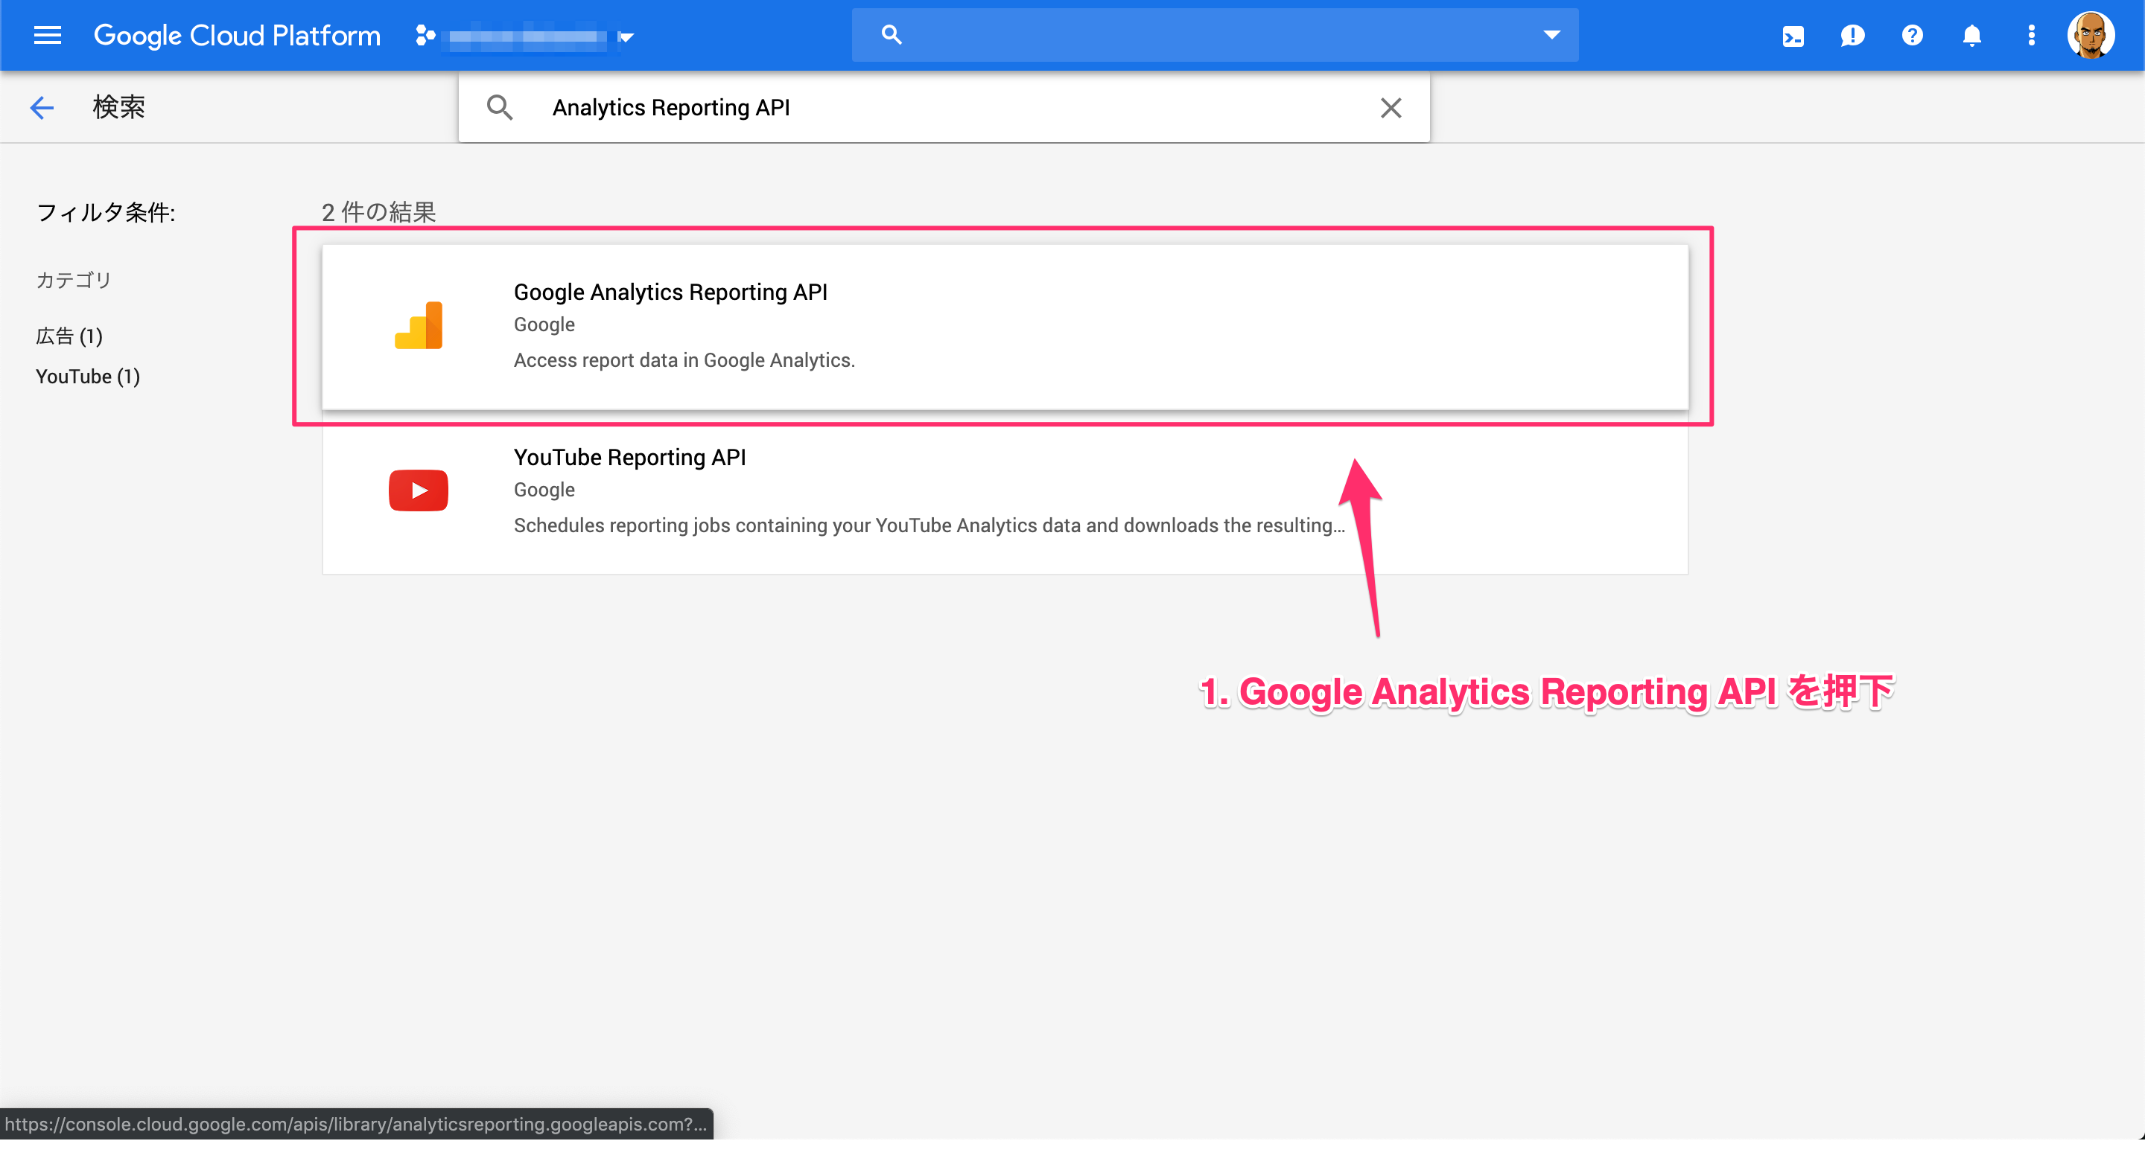This screenshot has height=1170, width=2145.
Task: Open the three-dot settings menu
Action: tap(2031, 35)
